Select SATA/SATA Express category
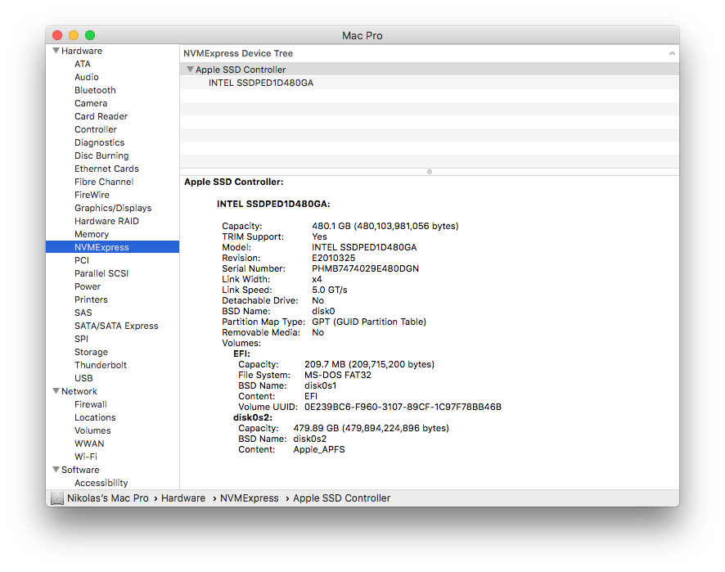The width and height of the screenshot is (725, 572). click(116, 326)
